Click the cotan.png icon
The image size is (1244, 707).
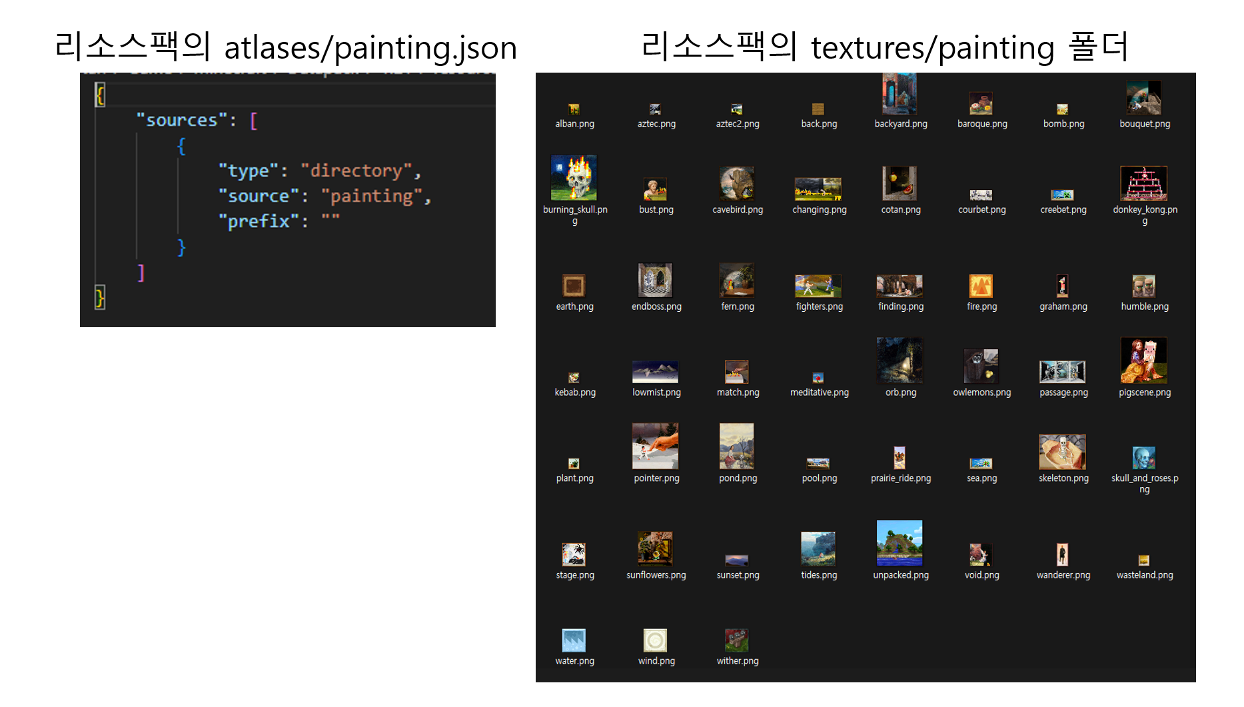[x=900, y=183]
